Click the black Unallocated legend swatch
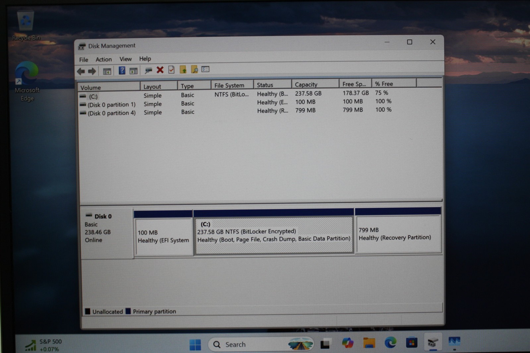 click(x=88, y=311)
